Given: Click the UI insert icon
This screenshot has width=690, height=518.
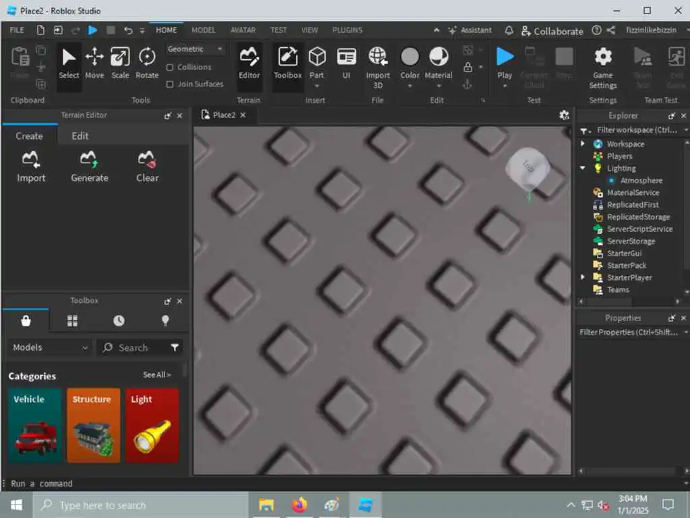Looking at the screenshot, I should click(x=347, y=64).
